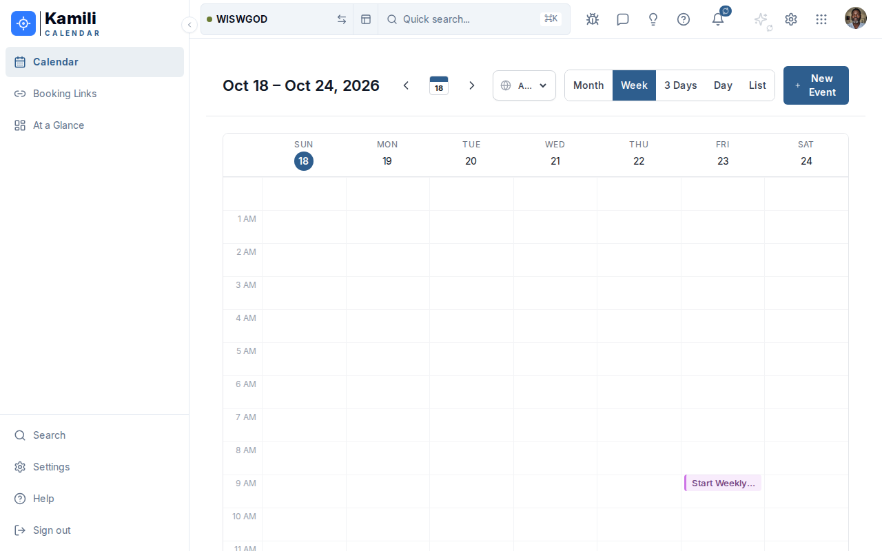Sign out of the account
Viewport: 882px width, 551px height.
(94, 530)
